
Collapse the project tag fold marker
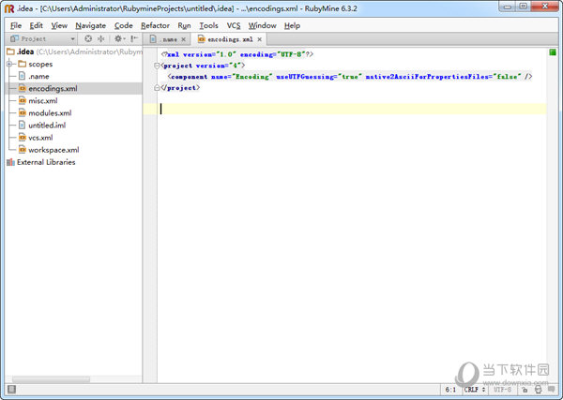pyautogui.click(x=157, y=66)
